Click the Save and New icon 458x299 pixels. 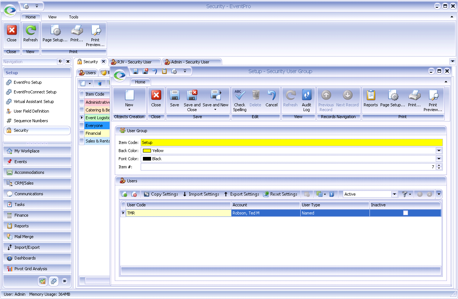pyautogui.click(x=215, y=95)
